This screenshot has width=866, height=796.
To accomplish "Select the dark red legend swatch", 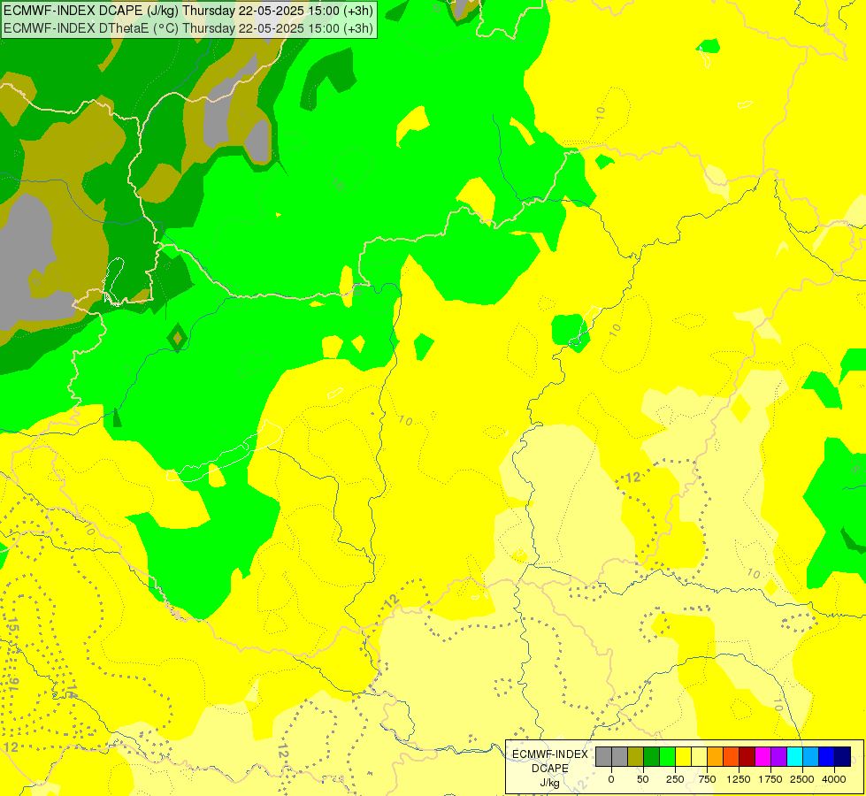I will click(x=747, y=756).
